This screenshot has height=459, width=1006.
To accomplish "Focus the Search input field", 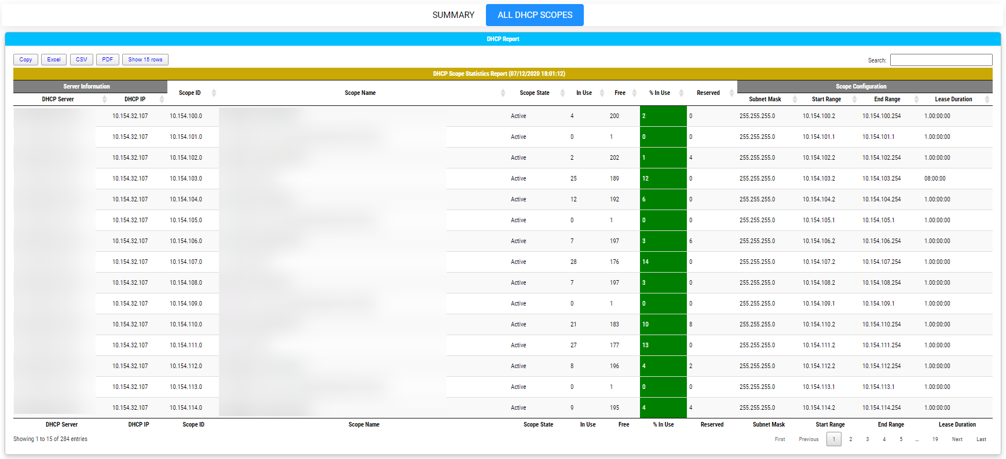I will coord(941,60).
